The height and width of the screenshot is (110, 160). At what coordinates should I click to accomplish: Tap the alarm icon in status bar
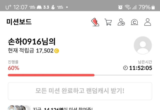(120, 7)
